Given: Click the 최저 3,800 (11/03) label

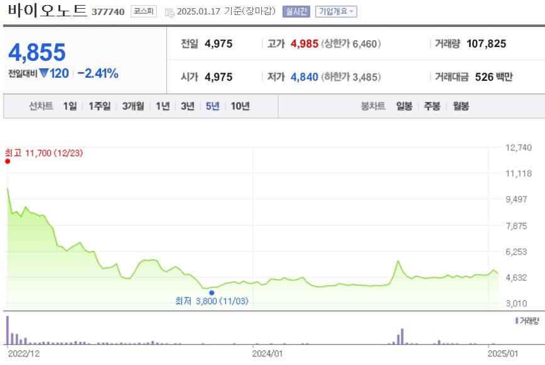Looking at the screenshot, I should pyautogui.click(x=212, y=301).
